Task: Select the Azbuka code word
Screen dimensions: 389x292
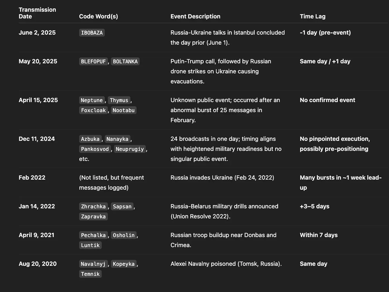Action: (90, 139)
